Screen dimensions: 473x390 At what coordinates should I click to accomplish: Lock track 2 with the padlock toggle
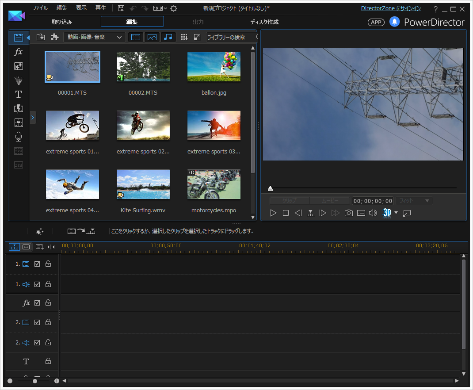coord(47,322)
